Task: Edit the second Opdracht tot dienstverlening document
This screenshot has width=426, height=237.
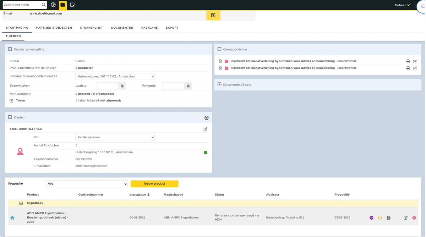Action: pos(415,68)
